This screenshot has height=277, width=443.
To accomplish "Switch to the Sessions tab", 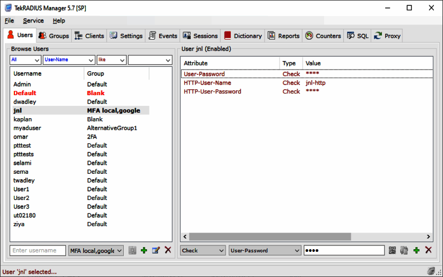I will (x=200, y=36).
